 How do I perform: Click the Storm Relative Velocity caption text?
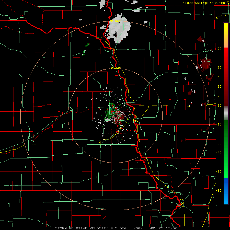tap(116, 228)
